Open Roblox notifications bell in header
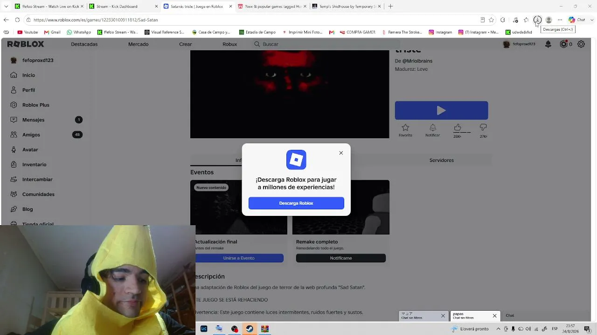Screen dimensions: 597x335 [548, 44]
